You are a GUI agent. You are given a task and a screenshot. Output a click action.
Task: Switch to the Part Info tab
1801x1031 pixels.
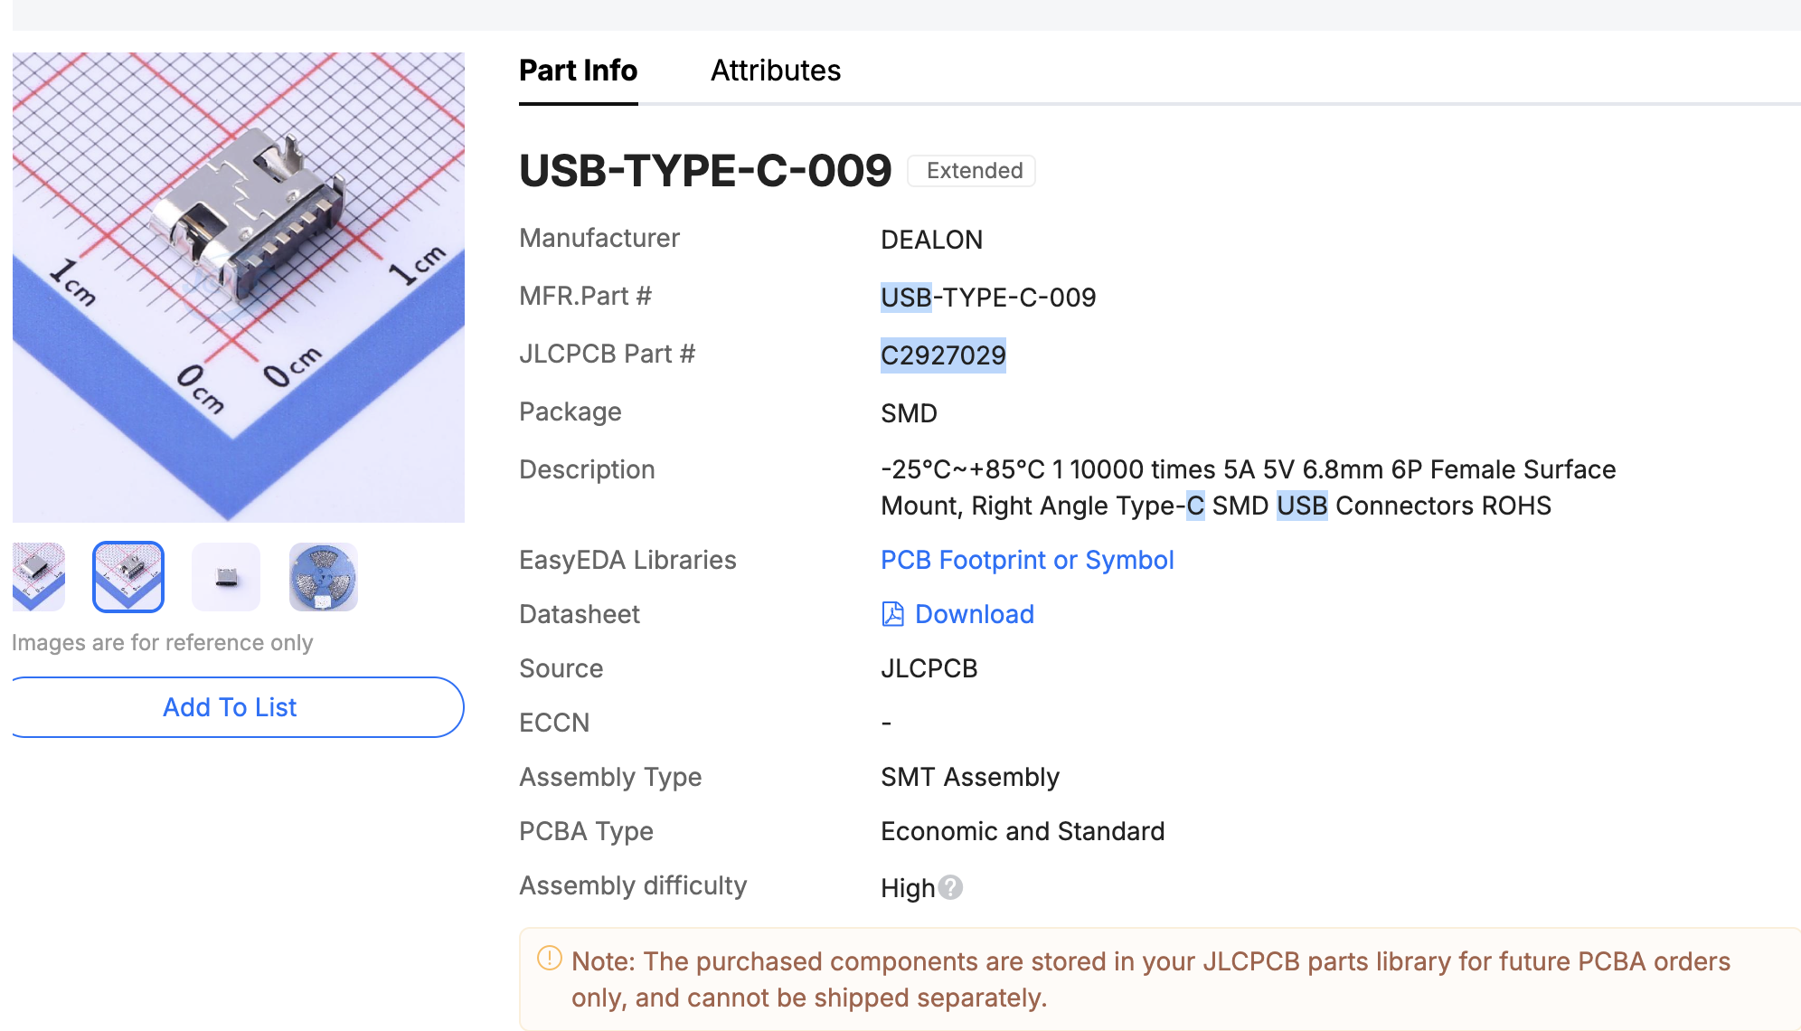pos(579,71)
